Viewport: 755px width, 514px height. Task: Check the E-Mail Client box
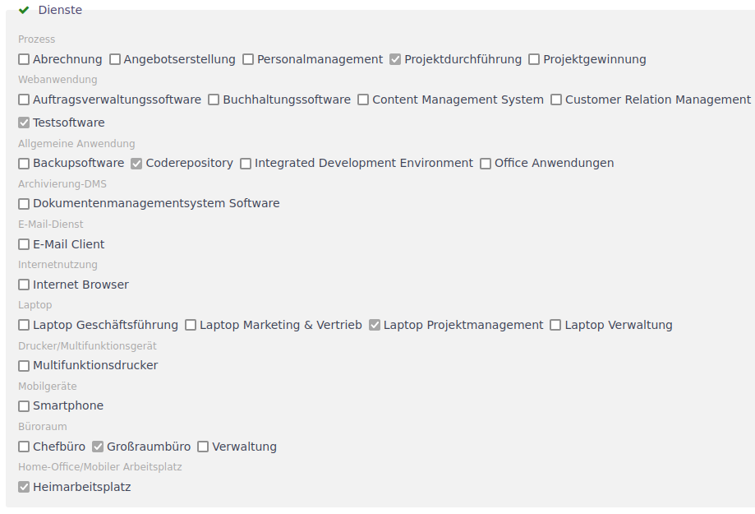[24, 244]
